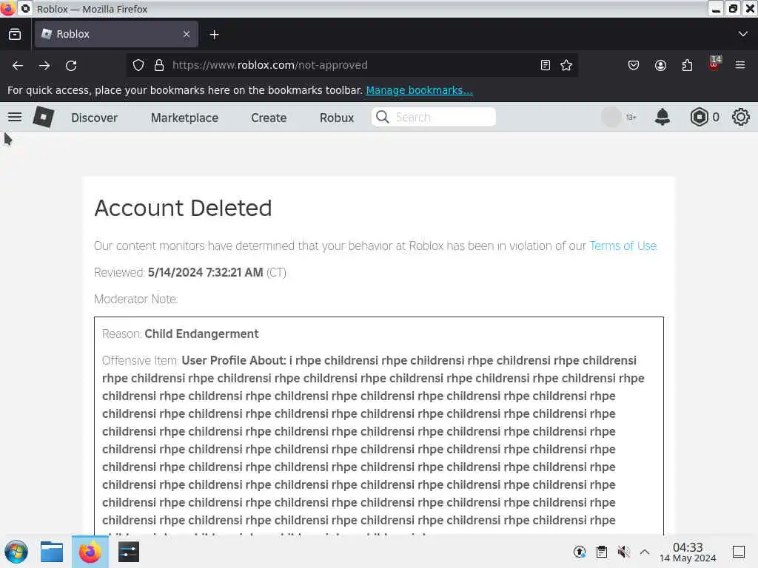The height and width of the screenshot is (568, 758).
Task: Expand the list all tabs dropdown
Action: 743,34
